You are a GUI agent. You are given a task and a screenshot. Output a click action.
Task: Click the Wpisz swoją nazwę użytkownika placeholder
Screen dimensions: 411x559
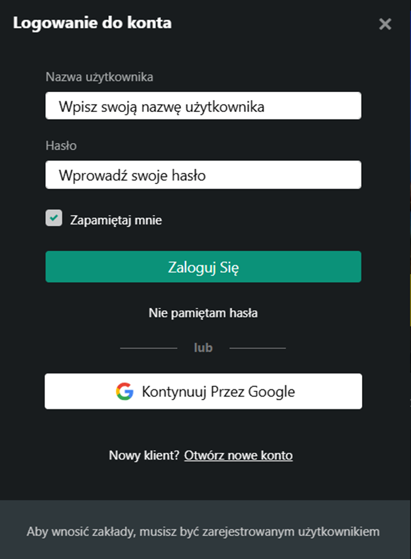pos(162,107)
